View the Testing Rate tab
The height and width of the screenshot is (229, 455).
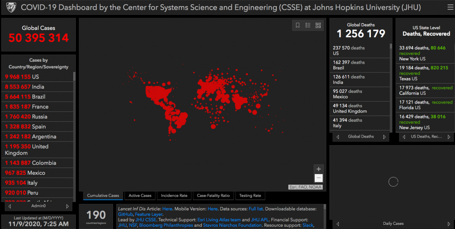point(250,196)
